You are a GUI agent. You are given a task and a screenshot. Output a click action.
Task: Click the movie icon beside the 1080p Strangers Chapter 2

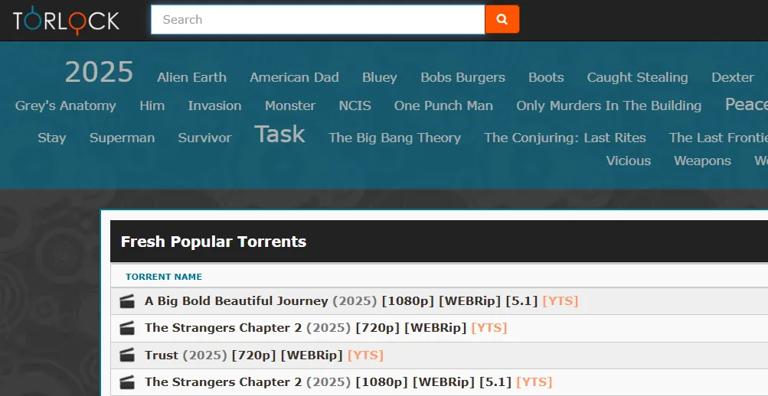tap(127, 381)
